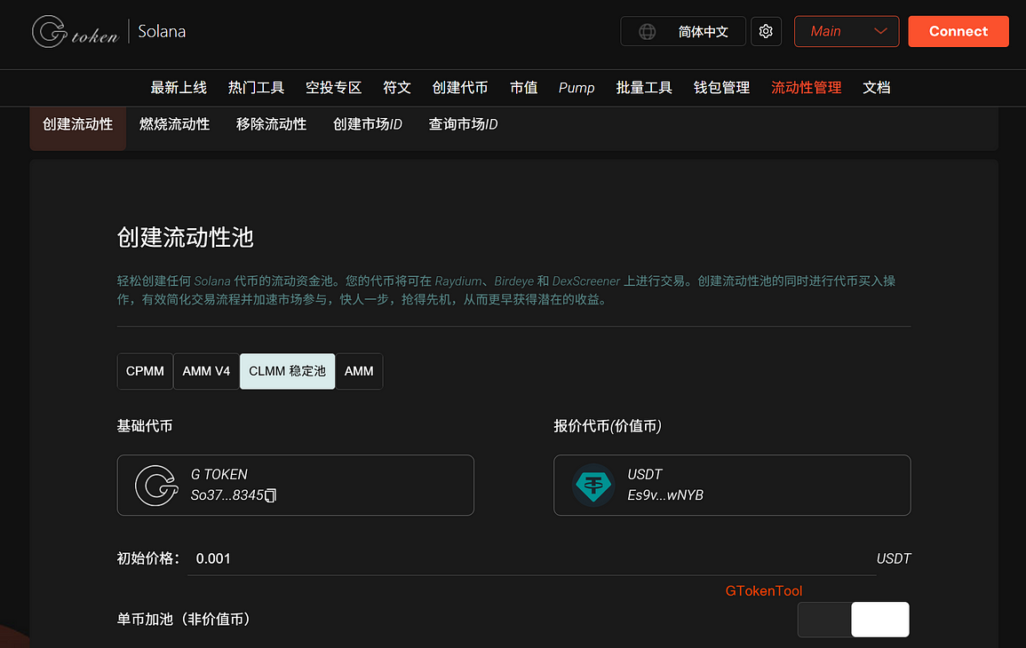Click the 基础代币 label
The width and height of the screenshot is (1026, 648).
[145, 426]
